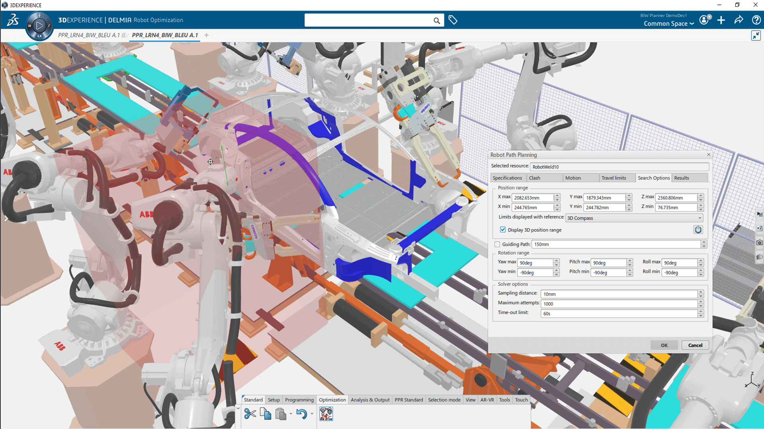764x429 pixels.
Task: Enable the Guiding Path checkbox
Action: [498, 243]
